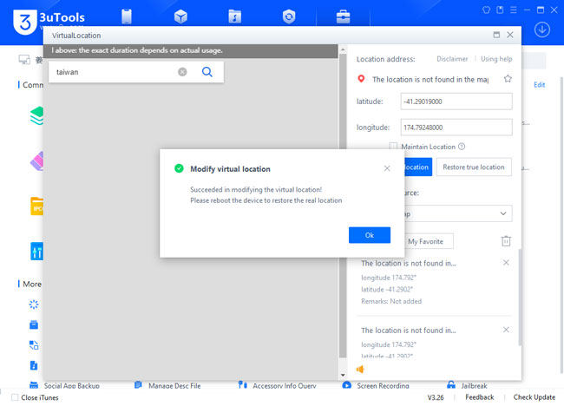Enable the Maintain Location checkbox
The width and height of the screenshot is (564, 406).
click(x=394, y=147)
